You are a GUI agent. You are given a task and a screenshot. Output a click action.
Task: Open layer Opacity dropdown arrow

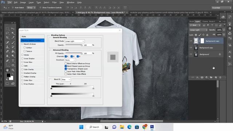coord(224,30)
